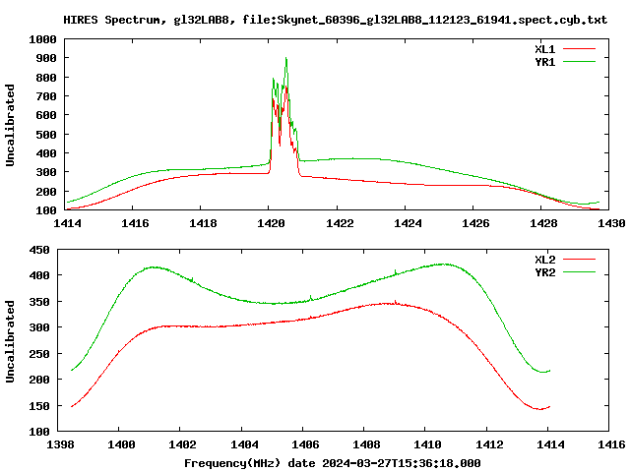Click the 250 y-axis tick label

(x=39, y=354)
